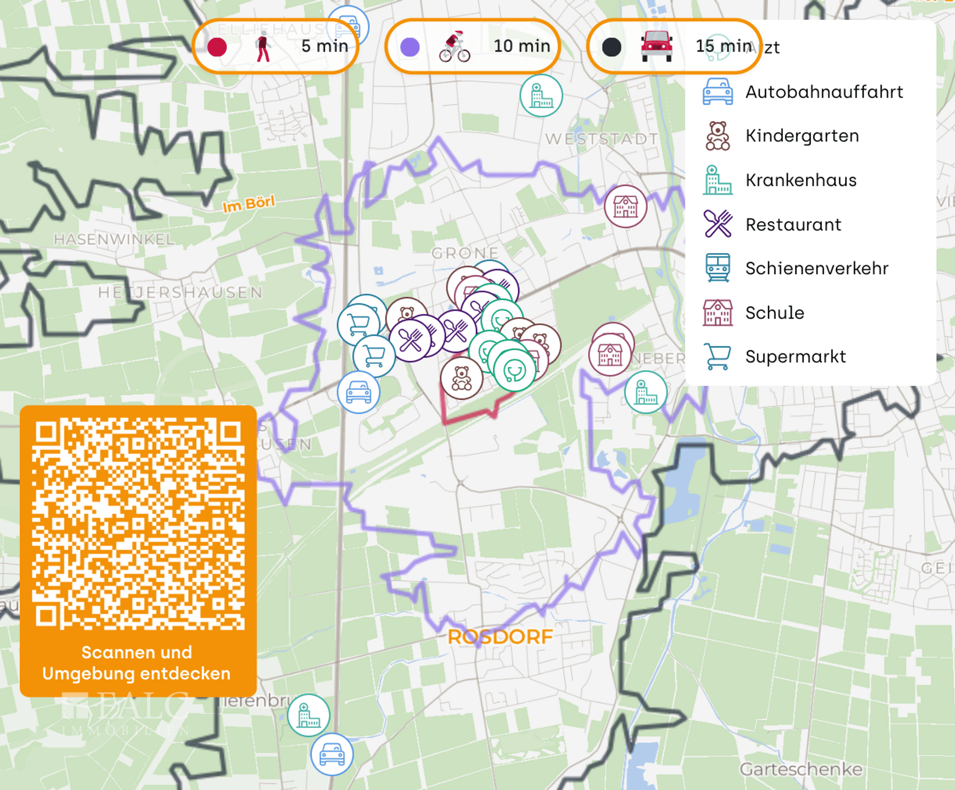Select the 5 min walking pedestrian icon
The height and width of the screenshot is (790, 955).
pyautogui.click(x=263, y=46)
